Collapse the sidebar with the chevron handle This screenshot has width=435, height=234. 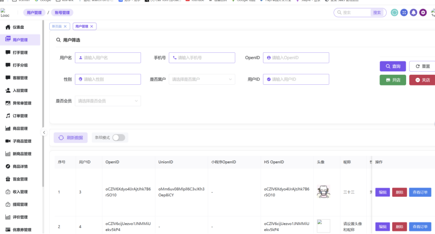[x=44, y=132]
